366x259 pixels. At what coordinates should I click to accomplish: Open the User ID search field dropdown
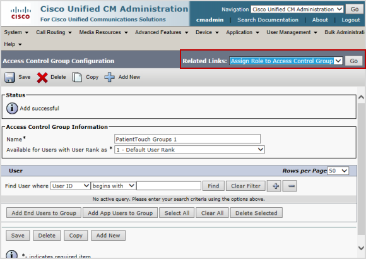[x=70, y=186]
